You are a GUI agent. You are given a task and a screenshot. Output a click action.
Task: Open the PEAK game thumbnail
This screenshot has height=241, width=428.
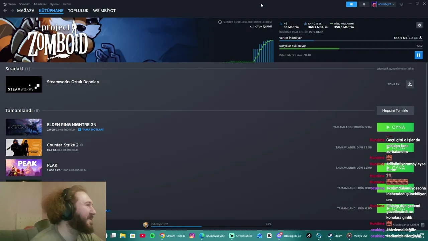click(x=24, y=168)
